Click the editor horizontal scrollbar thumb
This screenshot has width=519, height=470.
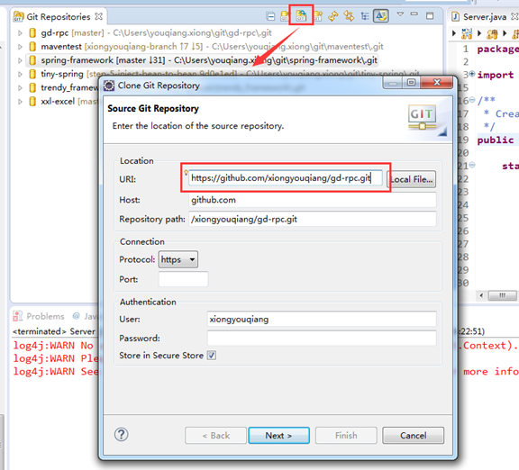click(x=502, y=295)
